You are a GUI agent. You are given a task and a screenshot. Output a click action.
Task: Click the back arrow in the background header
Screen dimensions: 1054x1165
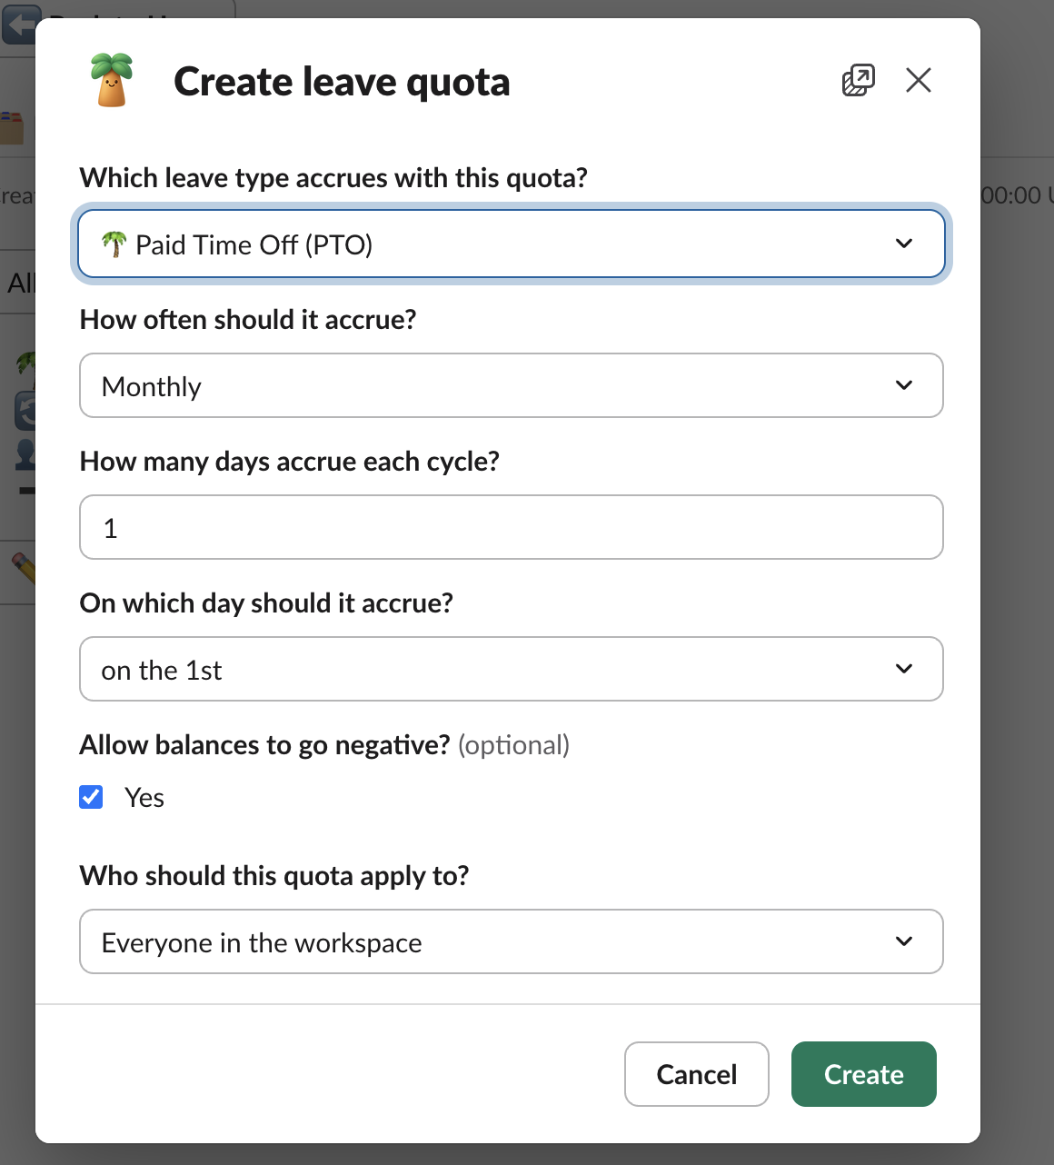pos(20,25)
